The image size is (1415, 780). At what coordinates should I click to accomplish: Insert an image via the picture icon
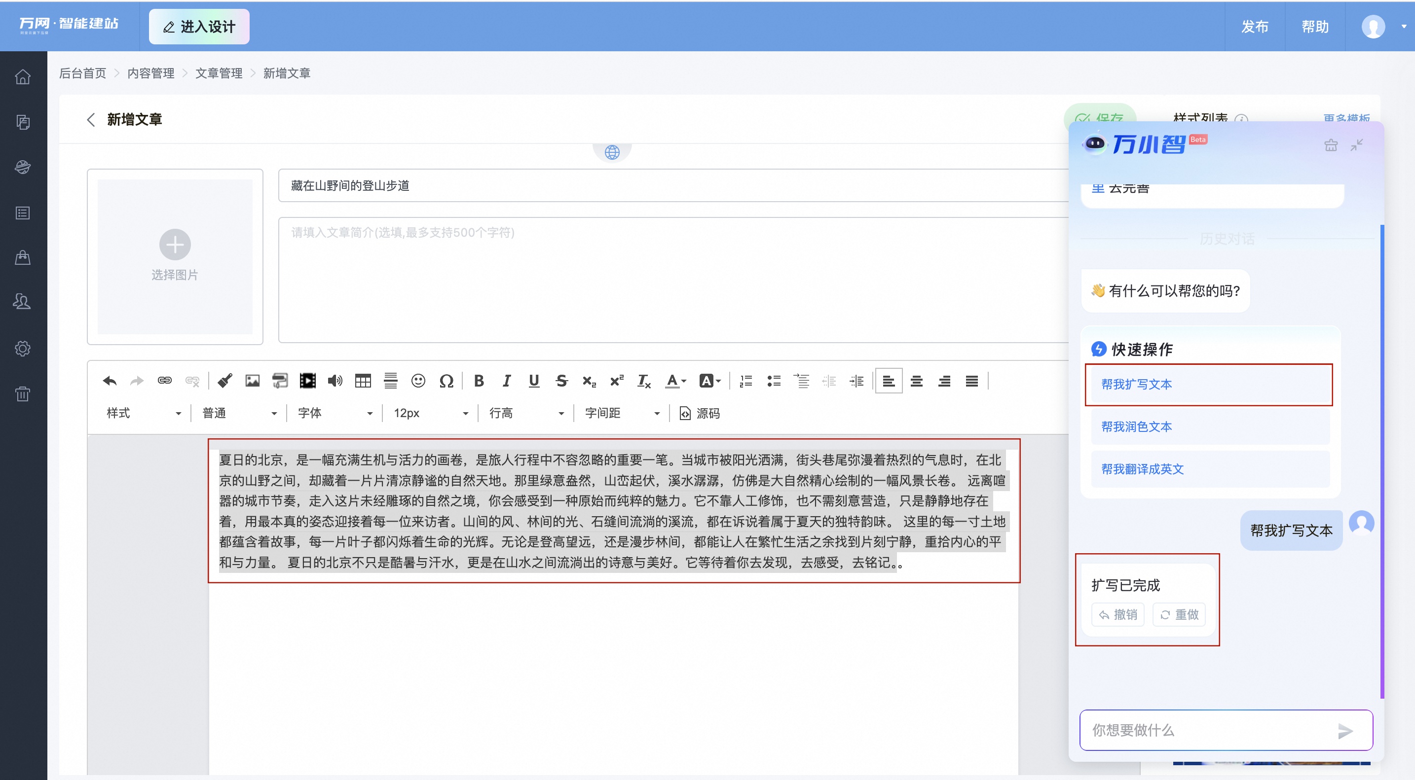coord(252,381)
